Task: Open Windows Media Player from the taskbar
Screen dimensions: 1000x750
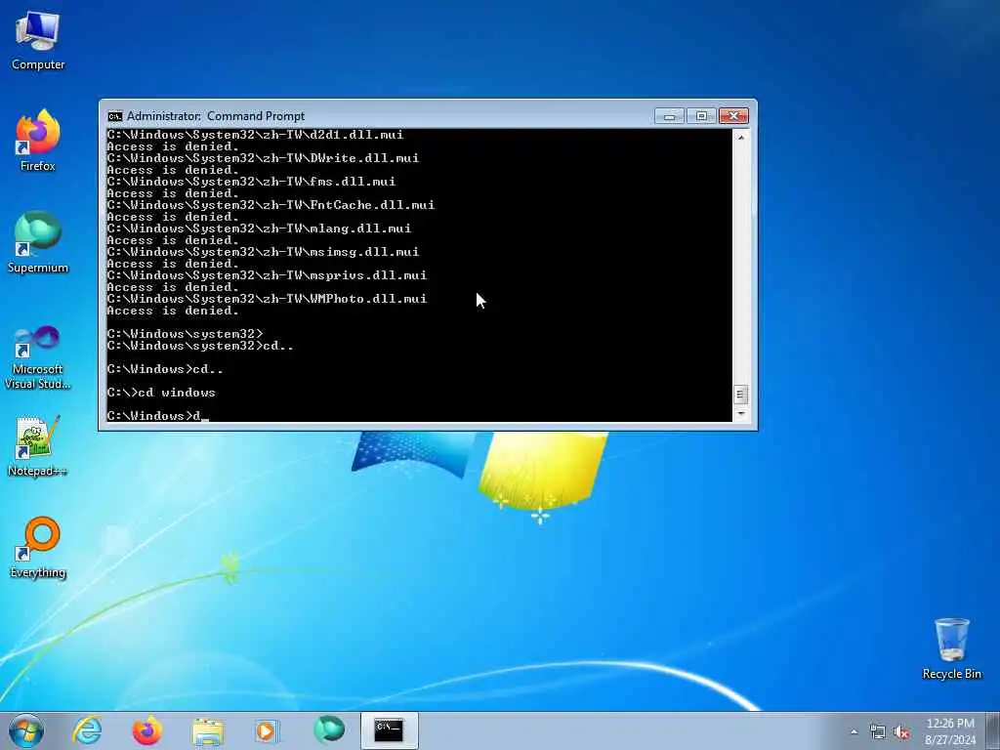Action: pos(268,730)
